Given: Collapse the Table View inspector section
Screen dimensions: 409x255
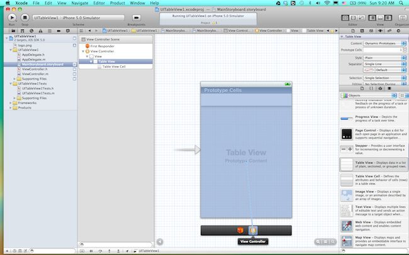Looking at the screenshot, I should [x=342, y=36].
